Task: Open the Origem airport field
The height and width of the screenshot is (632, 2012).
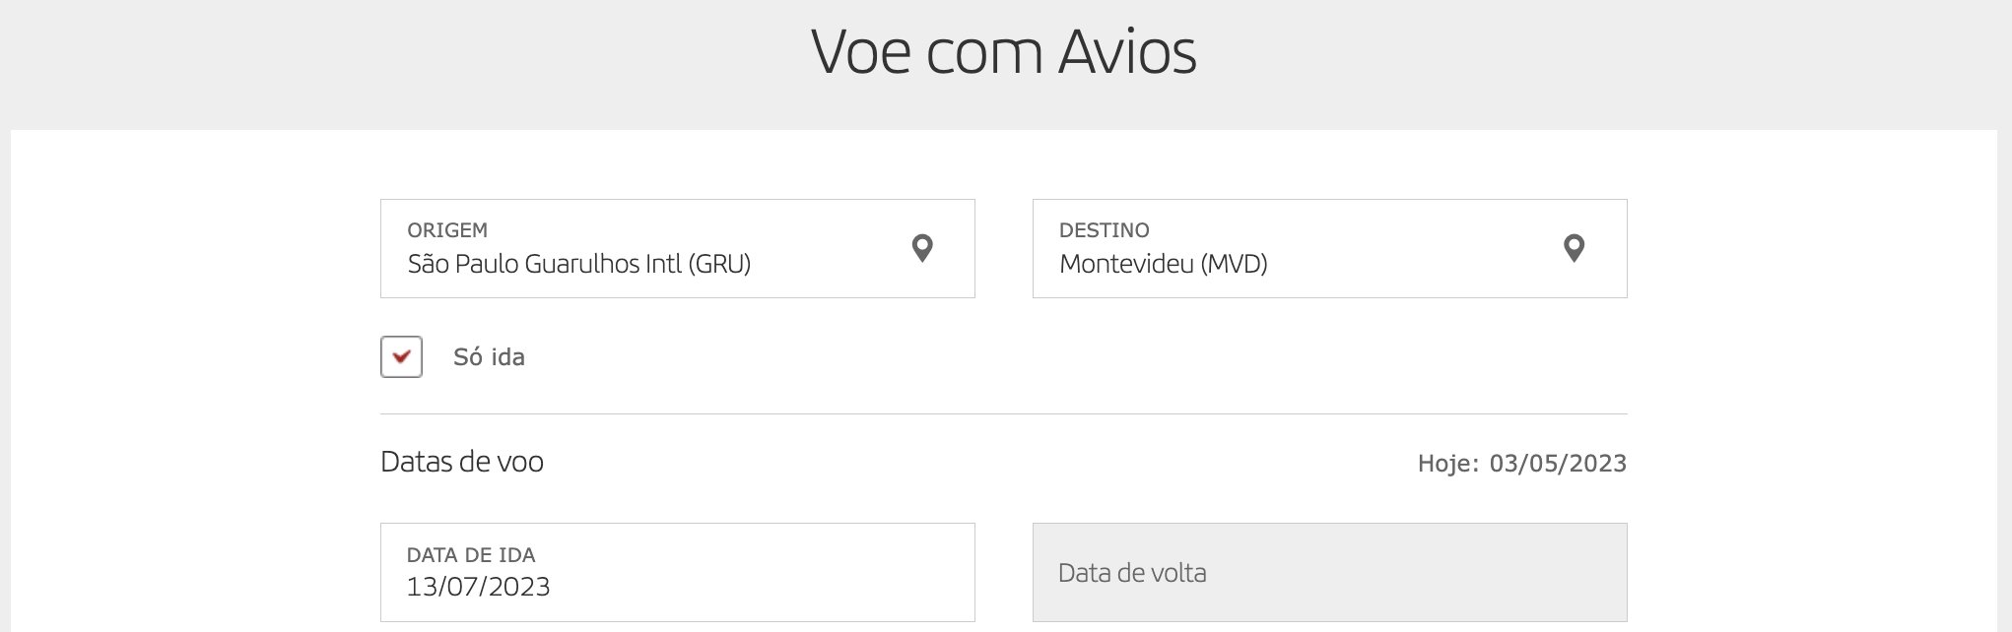Action: pos(678,249)
